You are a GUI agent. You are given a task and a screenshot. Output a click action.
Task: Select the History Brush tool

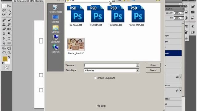9,24
